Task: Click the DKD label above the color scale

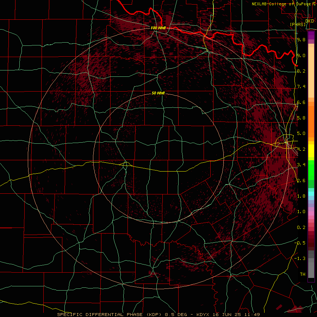Action: pyautogui.click(x=310, y=21)
